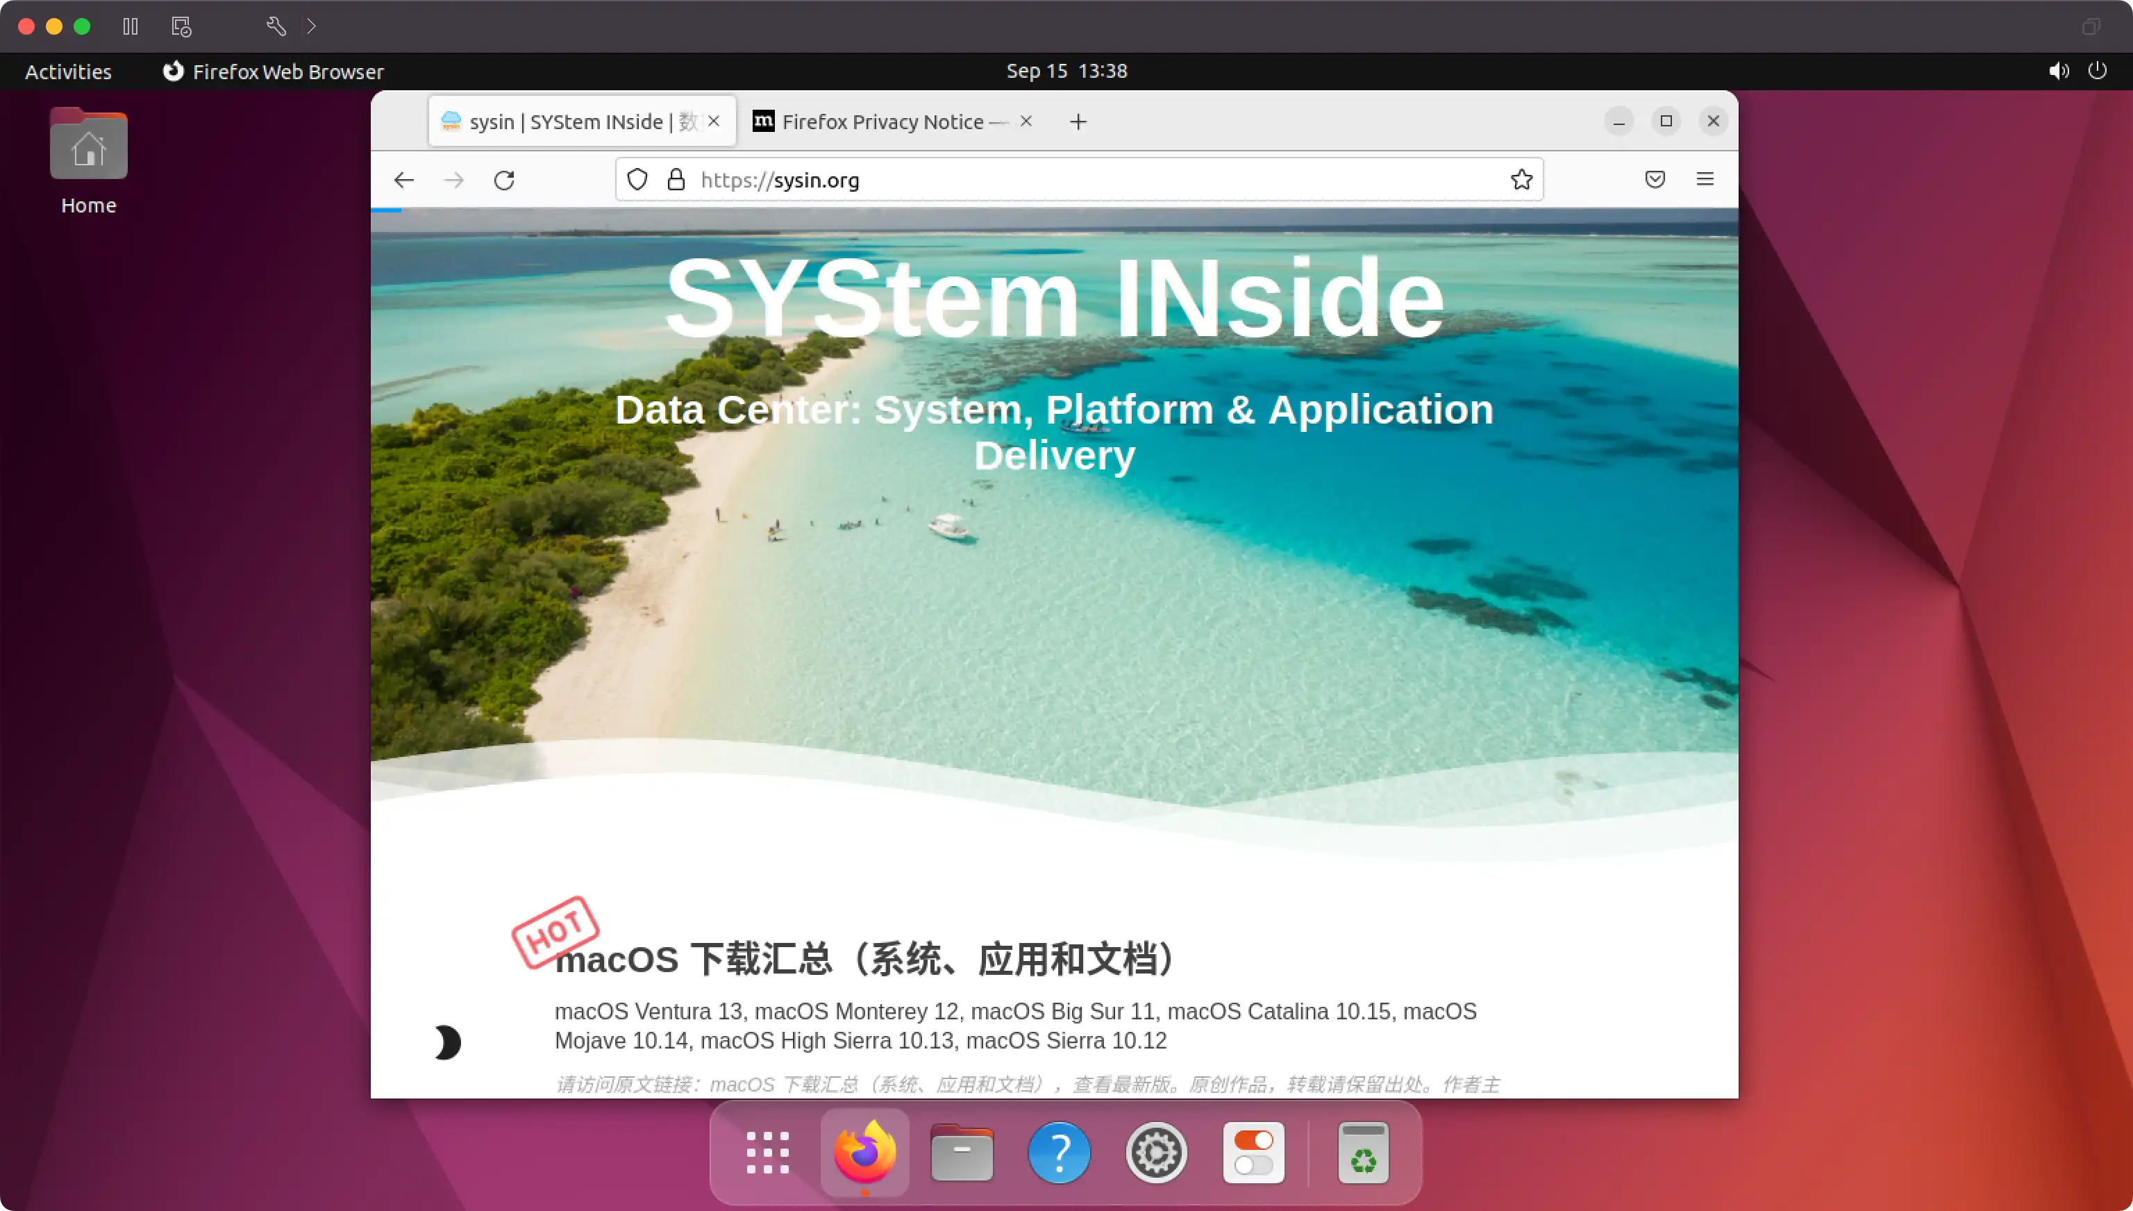
Task: Open the Firefox application menu
Action: pyautogui.click(x=1704, y=179)
